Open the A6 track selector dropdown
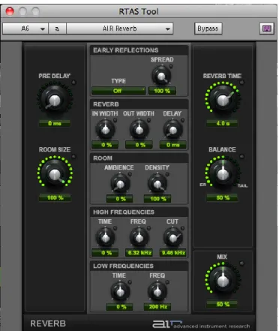Screen dimensions: 279x331 click(25, 29)
